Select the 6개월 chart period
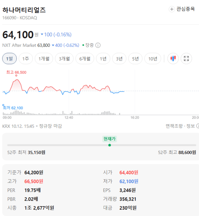Image resolution: width=199 pixels, height=216 pixels. click(x=85, y=58)
